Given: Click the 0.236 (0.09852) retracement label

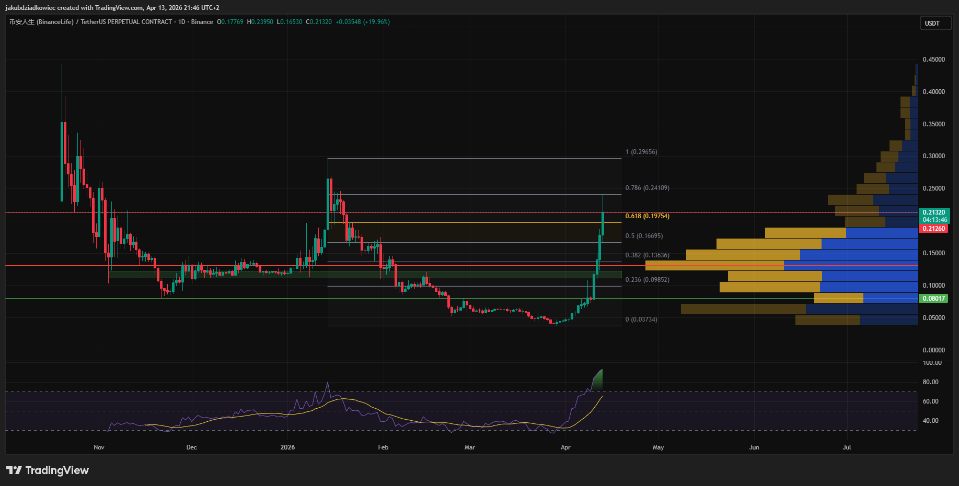Looking at the screenshot, I should pos(647,280).
